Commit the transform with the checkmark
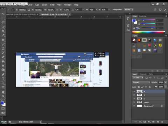 coord(165,10)
